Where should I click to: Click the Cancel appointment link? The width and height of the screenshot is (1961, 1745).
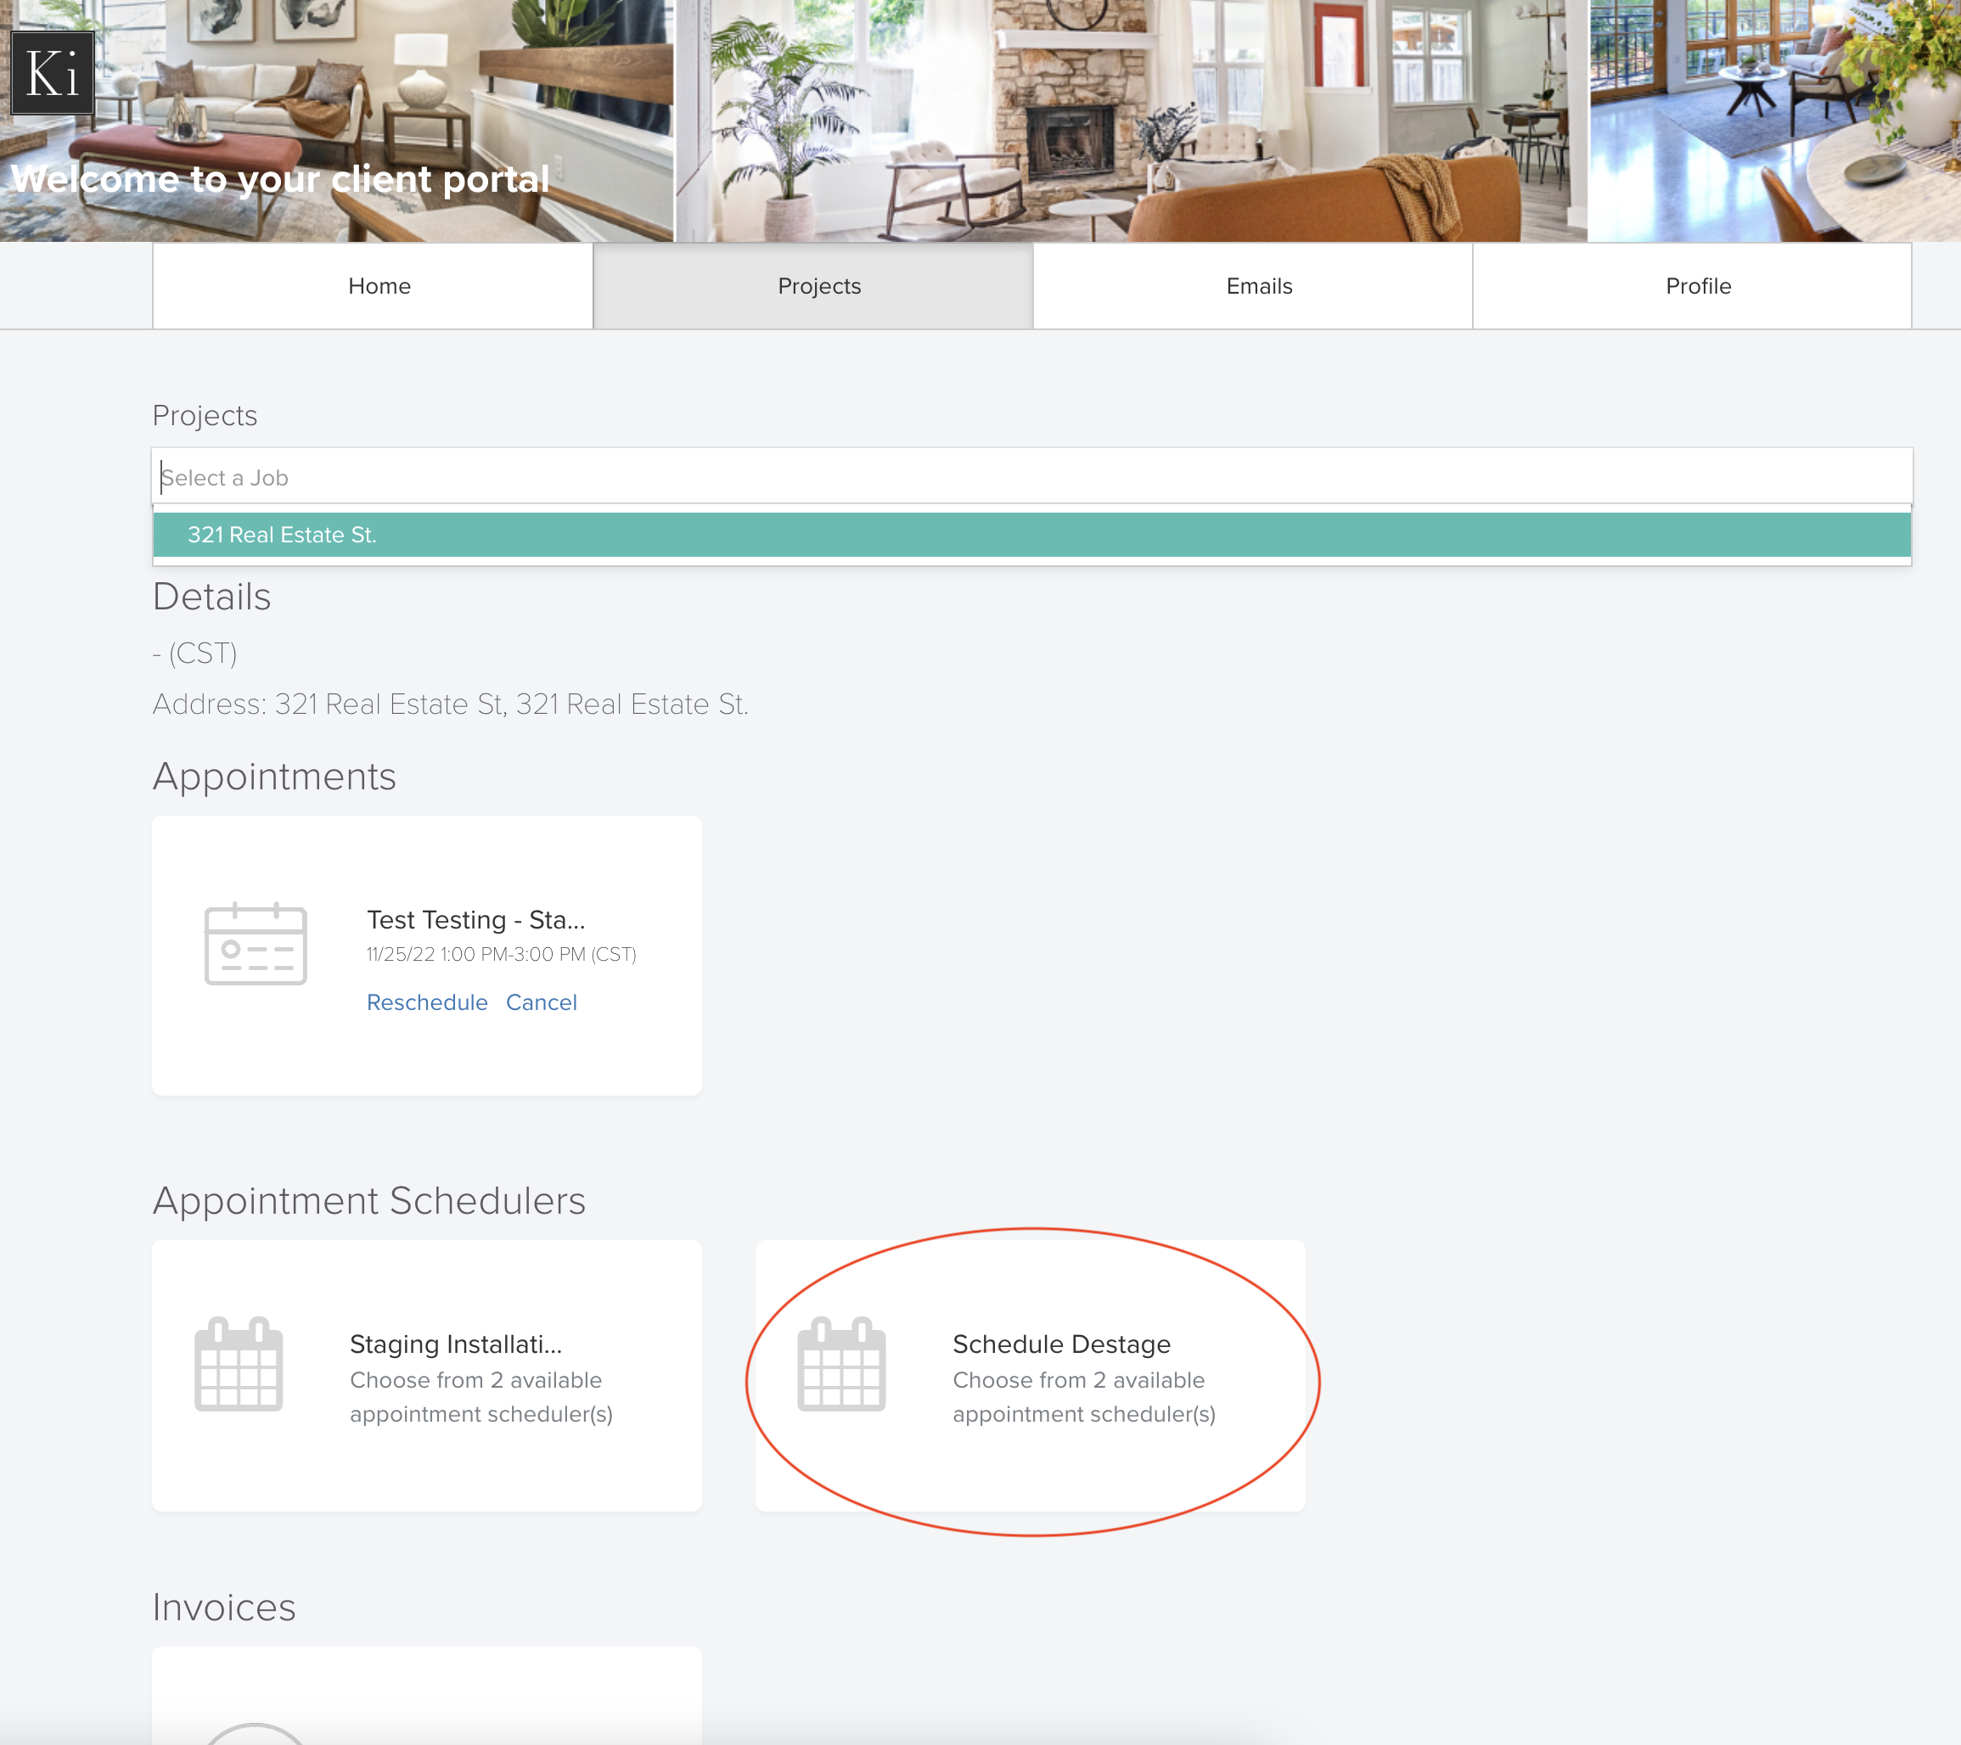(x=541, y=1002)
